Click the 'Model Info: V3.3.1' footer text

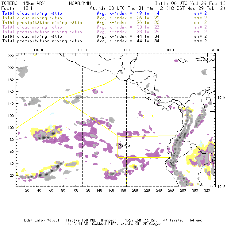click(x=41, y=220)
